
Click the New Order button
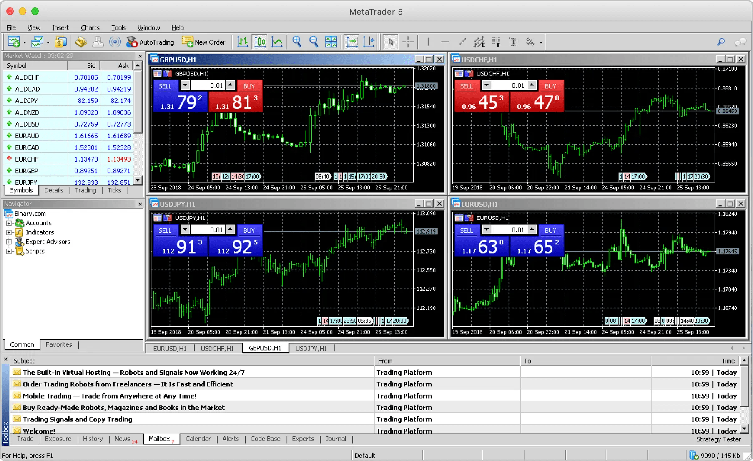point(204,42)
